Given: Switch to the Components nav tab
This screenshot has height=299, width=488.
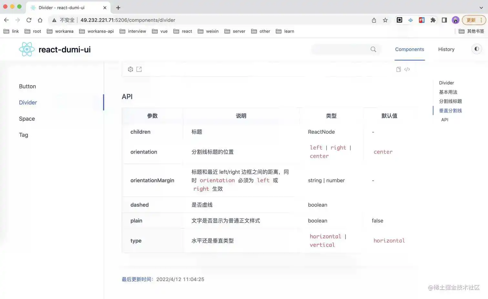Looking at the screenshot, I should [x=410, y=49].
